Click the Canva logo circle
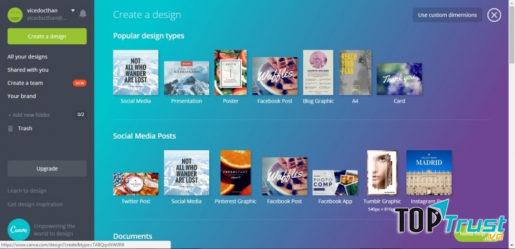The width and height of the screenshot is (515, 249). [19, 230]
